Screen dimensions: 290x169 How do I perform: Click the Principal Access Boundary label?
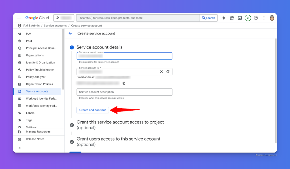pyautogui.click(x=41, y=48)
